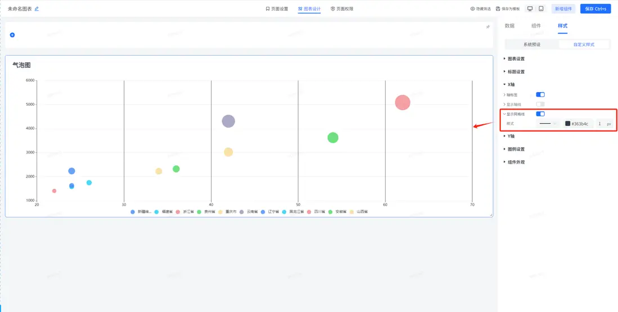This screenshot has width=618, height=312.
Task: Pin the filter bar with the pin icon
Action: coord(488,27)
